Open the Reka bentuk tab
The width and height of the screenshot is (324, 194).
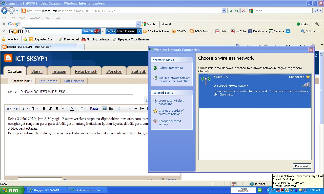tap(86, 71)
